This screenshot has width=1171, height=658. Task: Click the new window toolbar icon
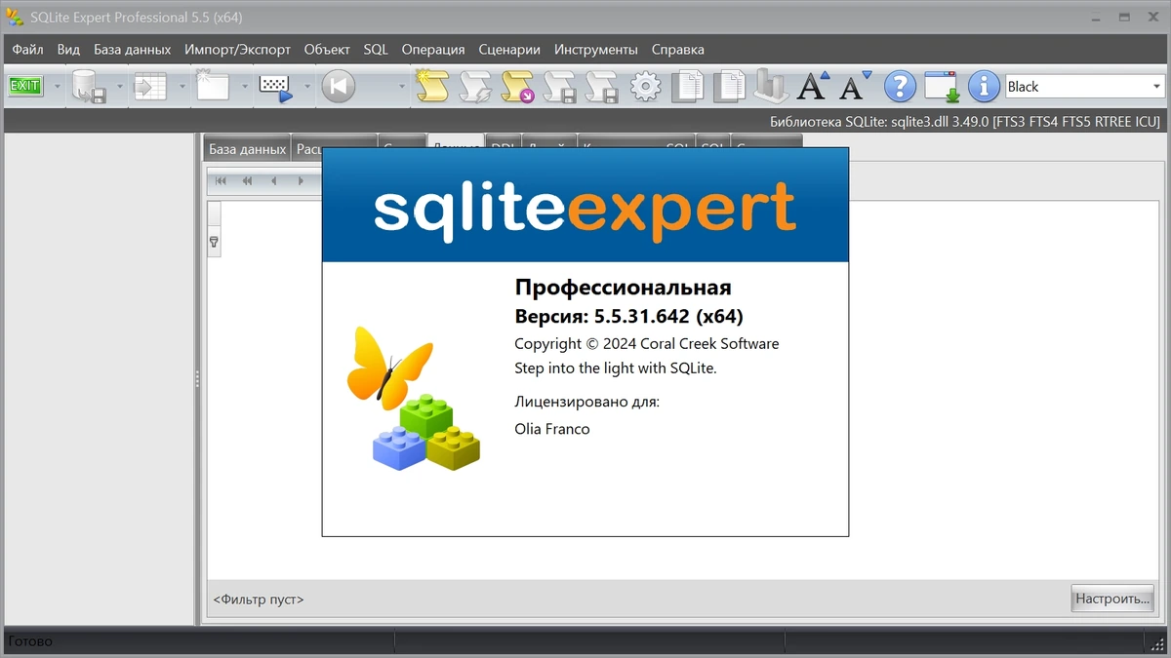click(213, 86)
